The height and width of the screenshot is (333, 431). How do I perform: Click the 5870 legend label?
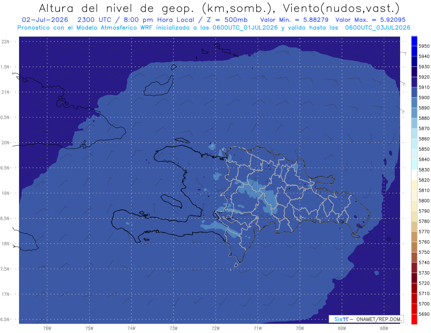(424, 128)
